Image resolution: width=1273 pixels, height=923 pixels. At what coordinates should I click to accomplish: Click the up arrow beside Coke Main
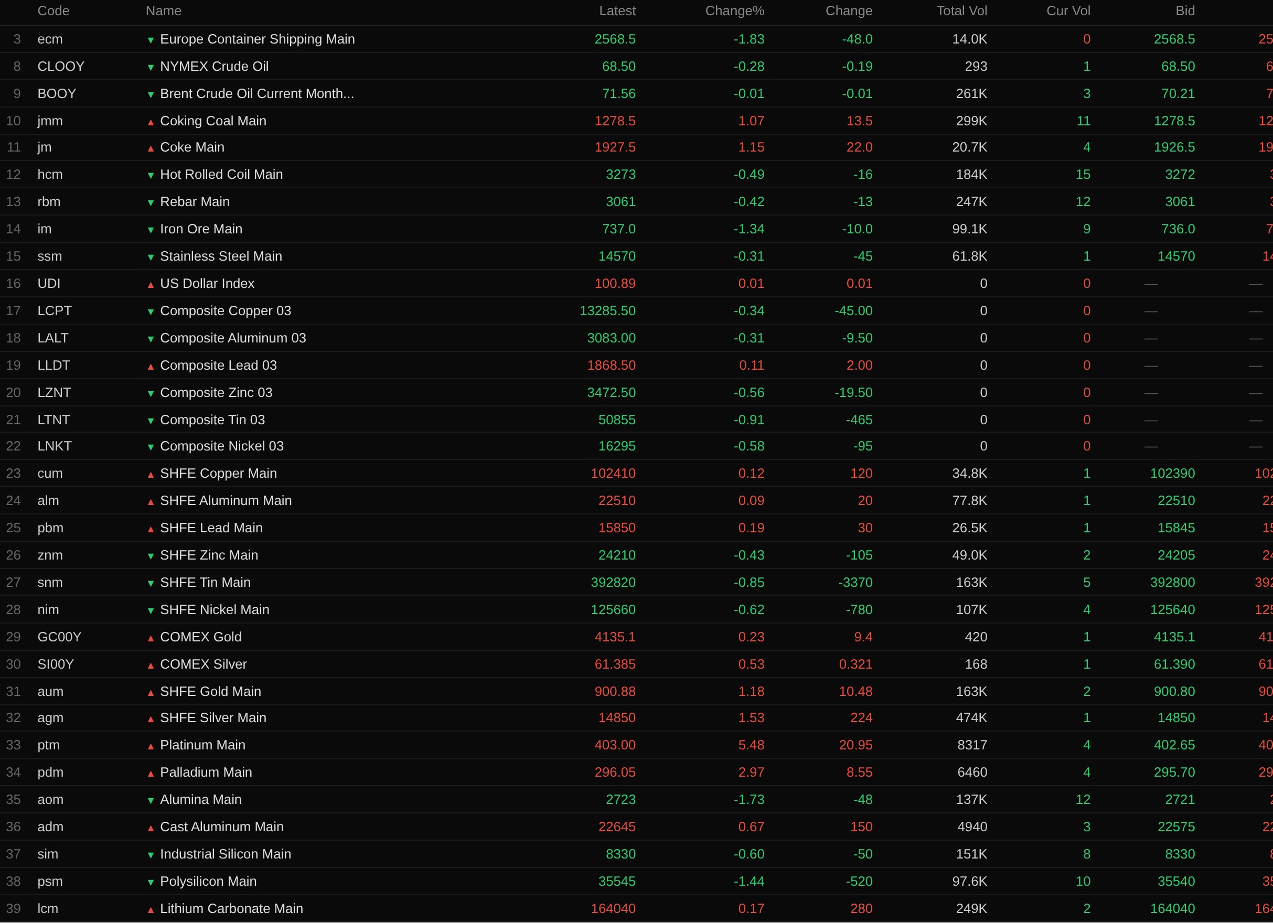click(151, 148)
